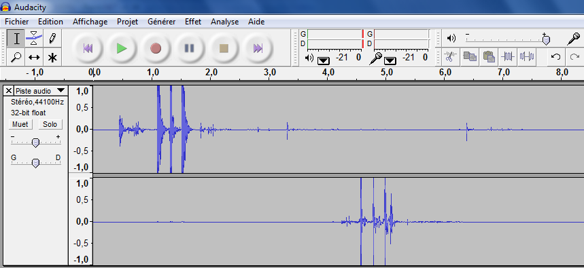Open the Projet menu

tap(127, 22)
